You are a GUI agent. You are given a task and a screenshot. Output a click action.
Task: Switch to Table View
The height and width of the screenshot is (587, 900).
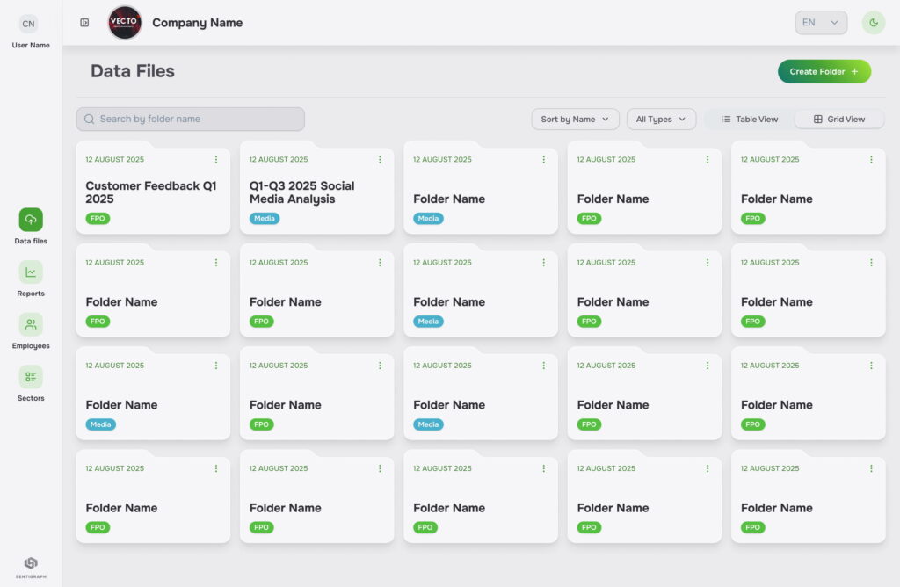point(750,120)
